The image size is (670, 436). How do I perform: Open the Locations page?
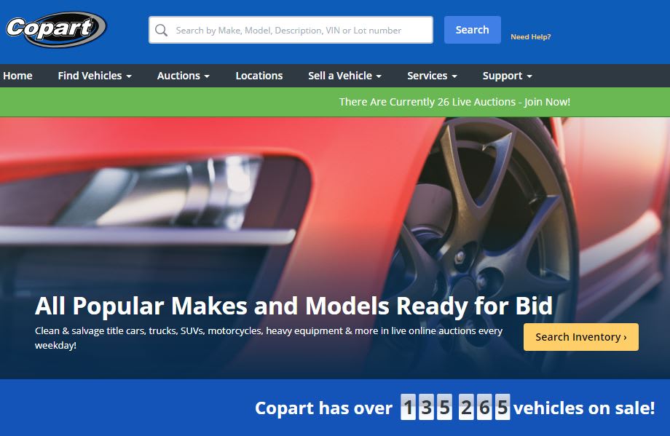pos(259,76)
